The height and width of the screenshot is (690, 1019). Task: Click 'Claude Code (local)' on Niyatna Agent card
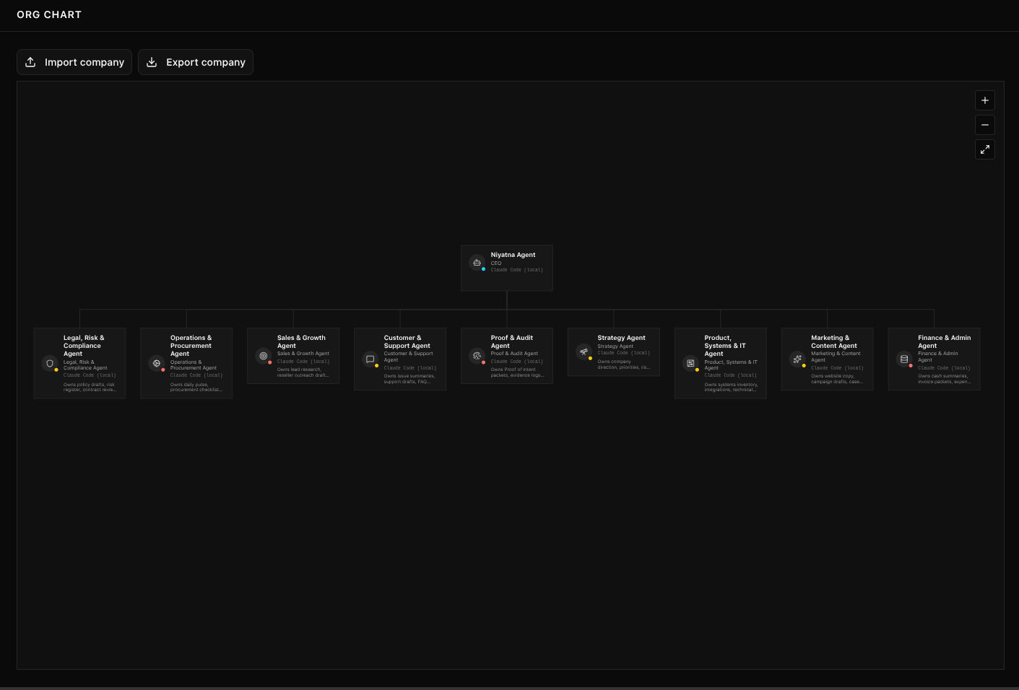tap(516, 270)
